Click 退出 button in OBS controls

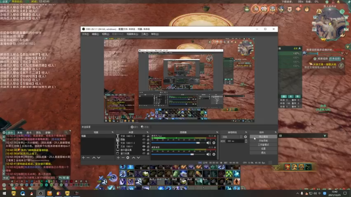click(263, 153)
